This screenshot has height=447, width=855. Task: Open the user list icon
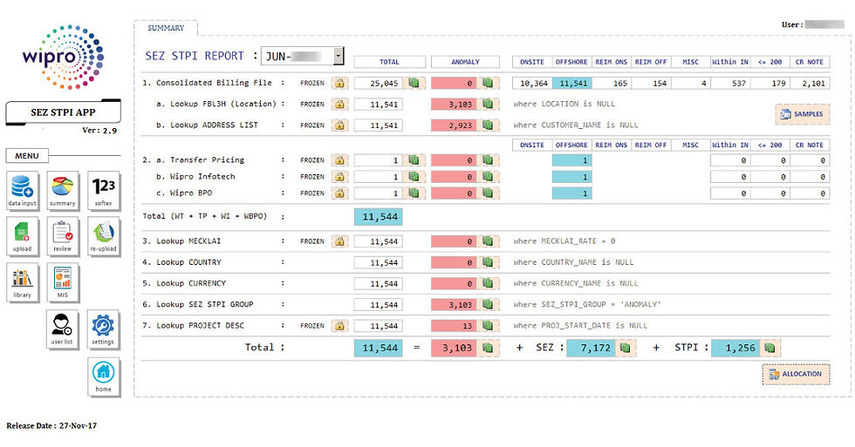(62, 329)
